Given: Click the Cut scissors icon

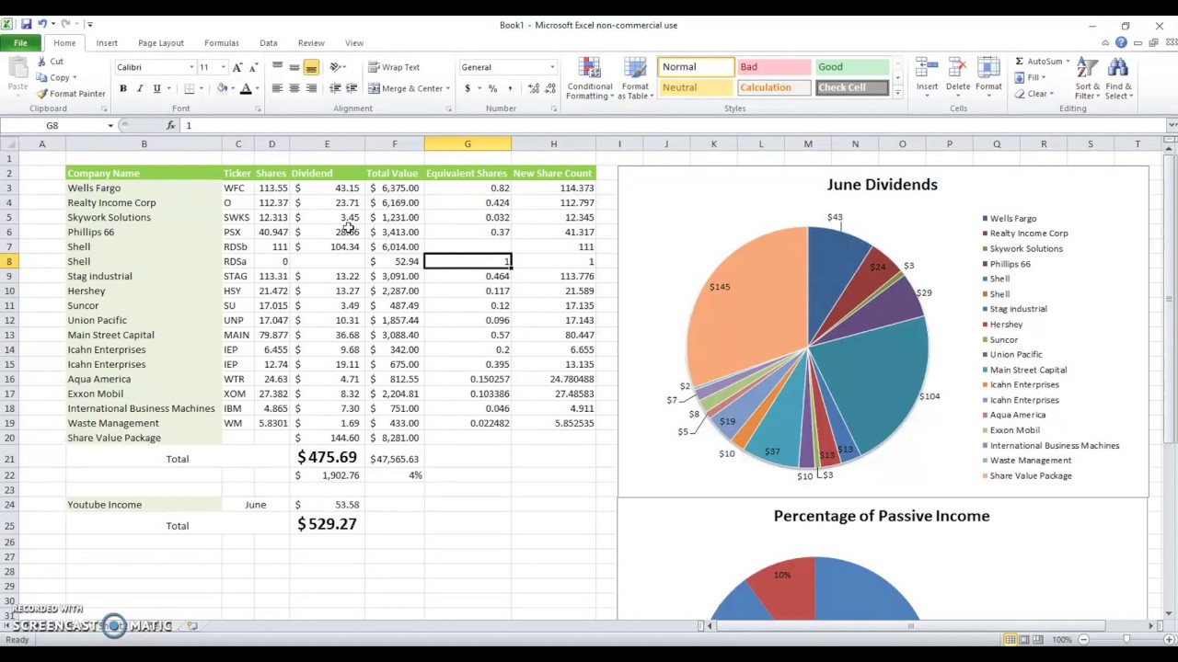Looking at the screenshot, I should pyautogui.click(x=41, y=62).
